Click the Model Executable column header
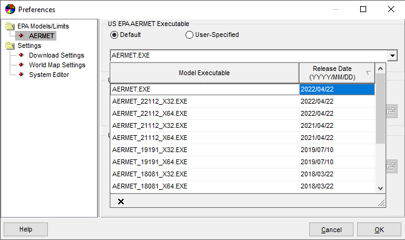Viewport: 405px width, 240px height. (x=204, y=73)
